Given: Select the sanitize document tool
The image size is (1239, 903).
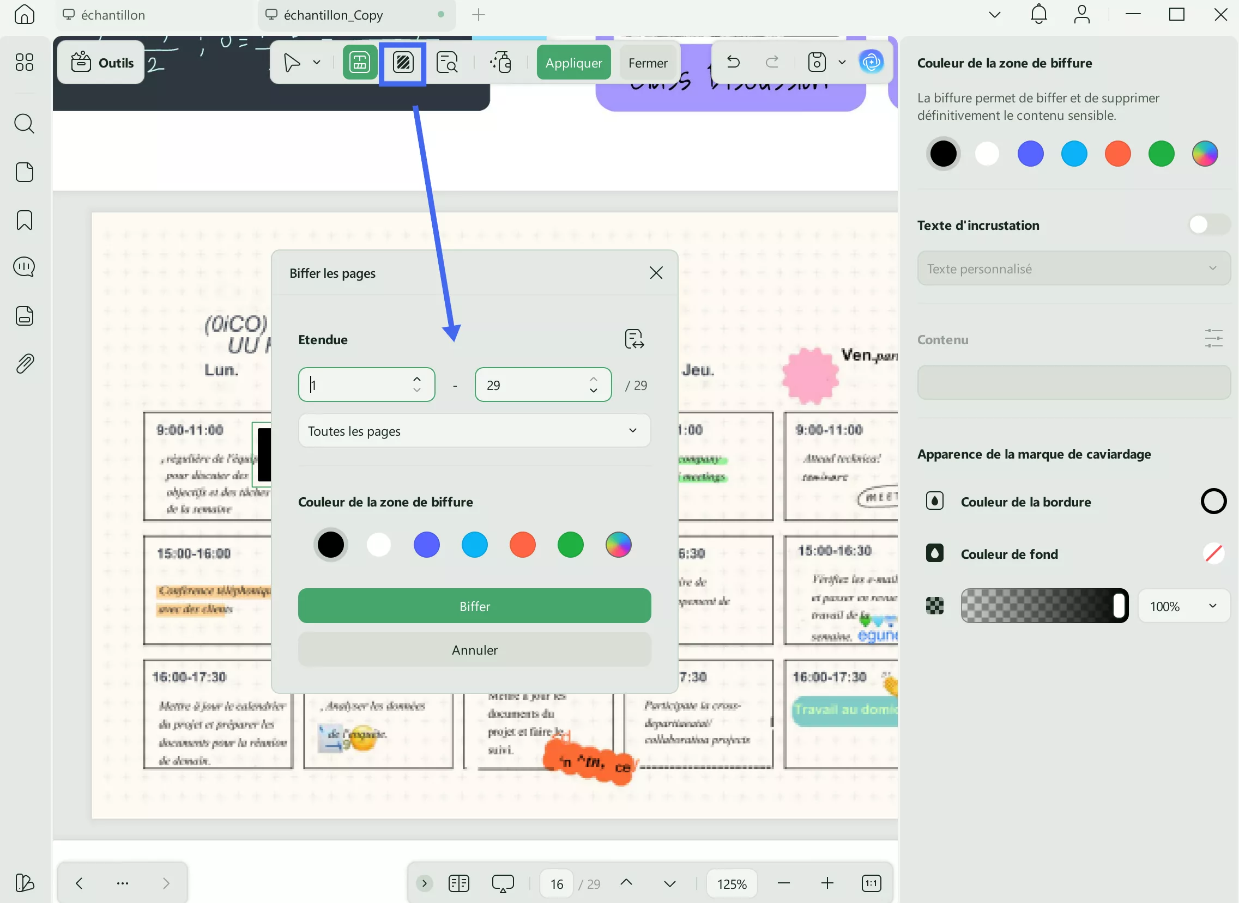Looking at the screenshot, I should click(501, 62).
